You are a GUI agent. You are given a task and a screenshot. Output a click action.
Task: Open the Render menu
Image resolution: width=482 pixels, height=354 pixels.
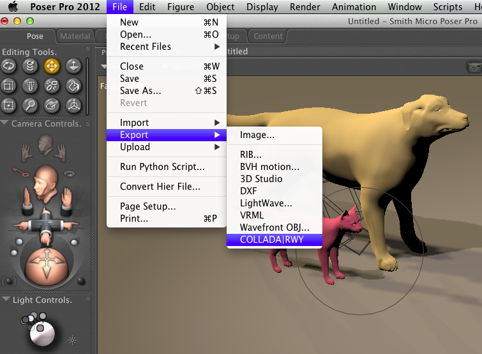(x=305, y=7)
